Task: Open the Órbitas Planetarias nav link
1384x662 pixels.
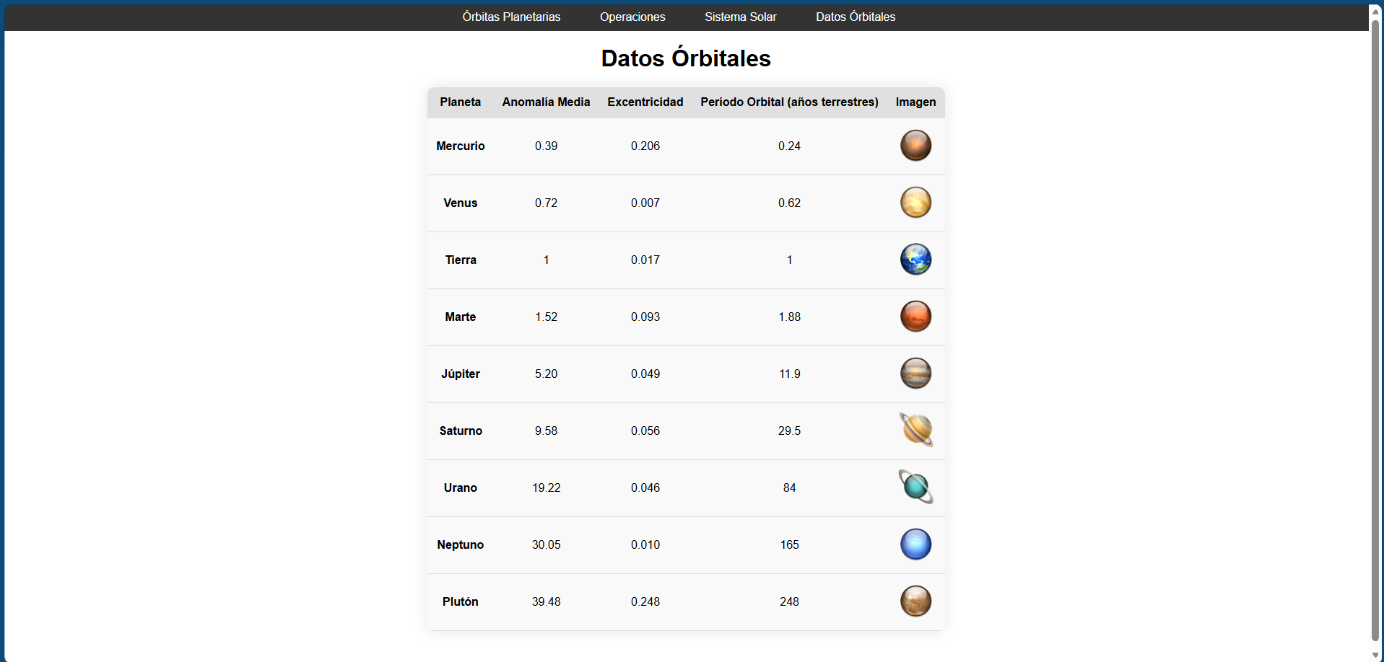Action: click(x=511, y=17)
